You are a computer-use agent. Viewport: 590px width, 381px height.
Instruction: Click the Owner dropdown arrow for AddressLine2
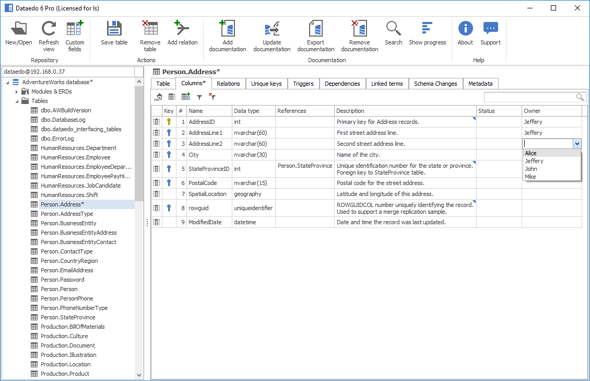pyautogui.click(x=576, y=144)
